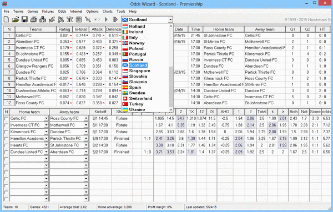Image resolution: width=333 pixels, height=212 pixels.
Task: Click the Print toolbar icon
Action: (x=33, y=19)
